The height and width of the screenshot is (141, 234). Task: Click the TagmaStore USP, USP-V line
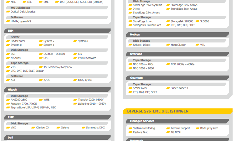[x=33, y=107]
